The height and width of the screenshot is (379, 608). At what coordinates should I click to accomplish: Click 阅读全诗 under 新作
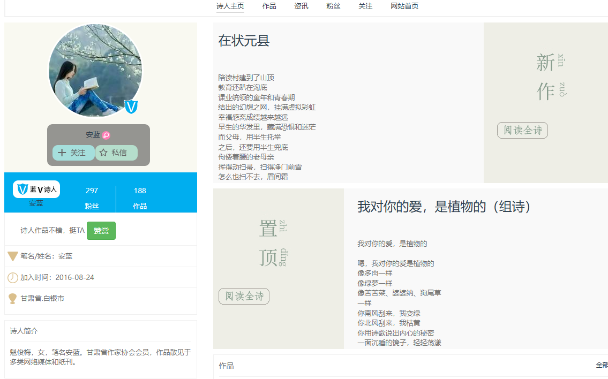point(522,131)
